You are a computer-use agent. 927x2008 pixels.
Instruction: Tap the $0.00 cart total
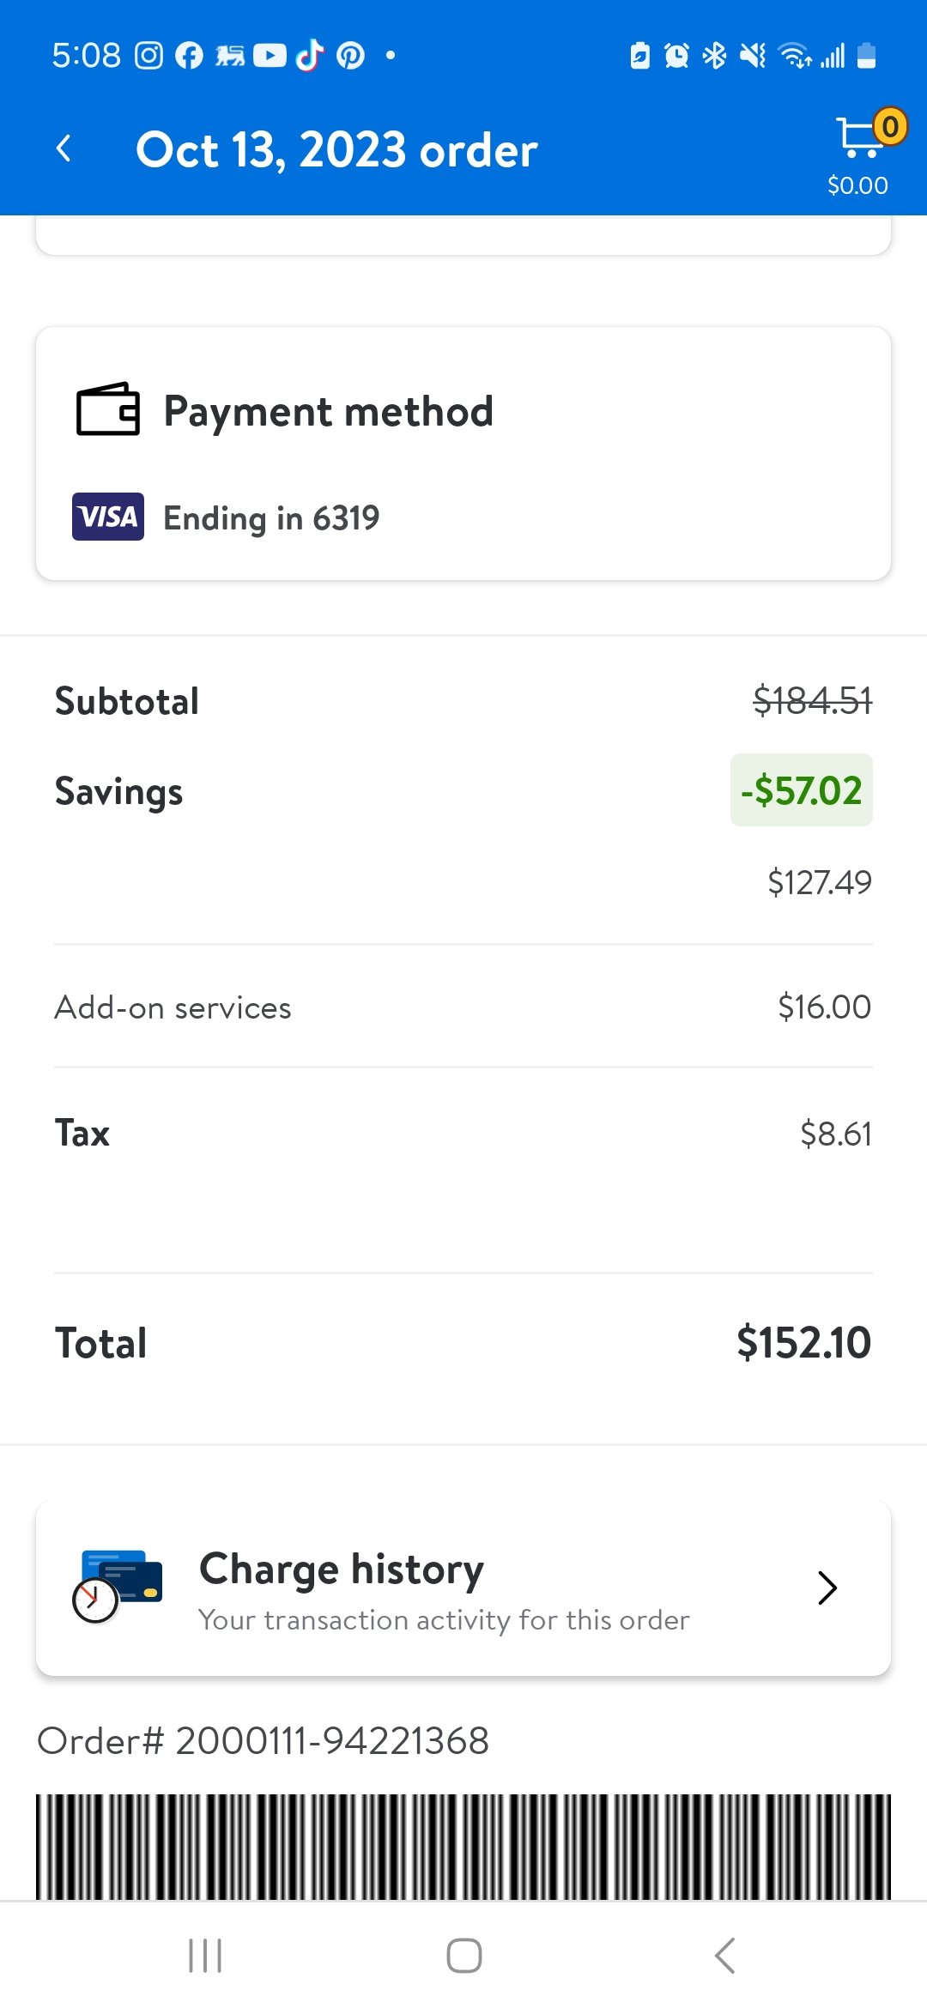pos(857,185)
